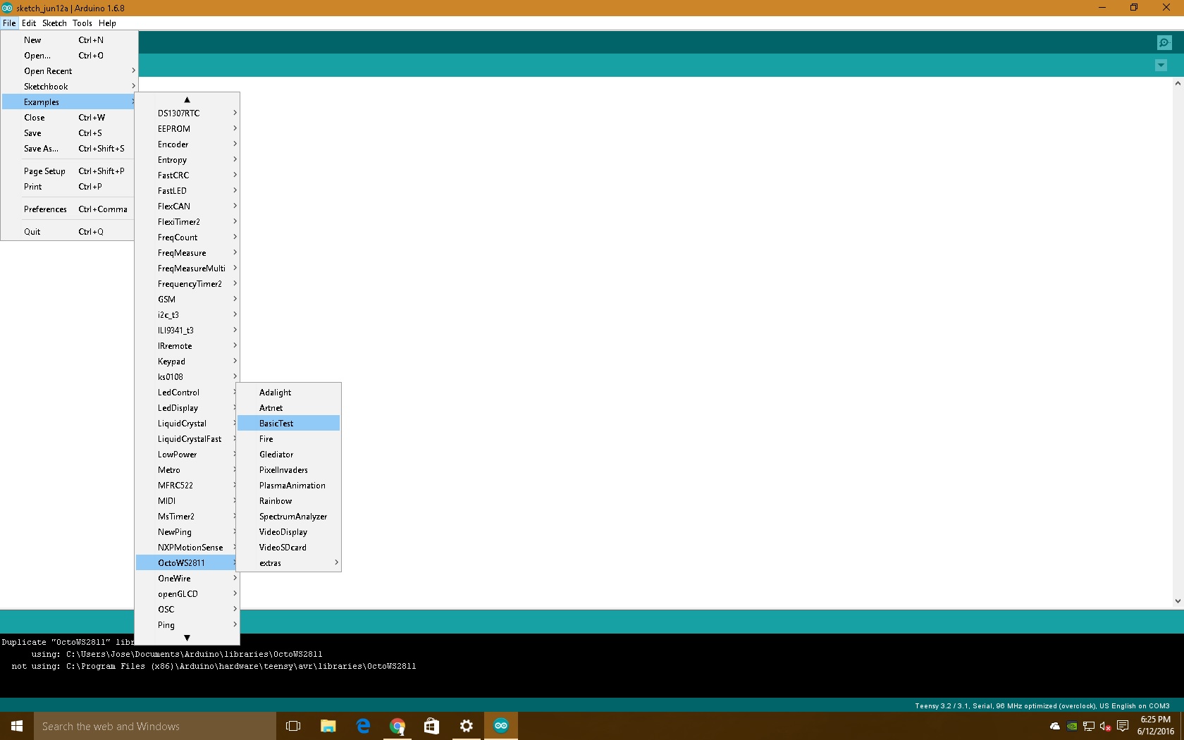Open the File menu
The image size is (1184, 740).
(x=9, y=23)
